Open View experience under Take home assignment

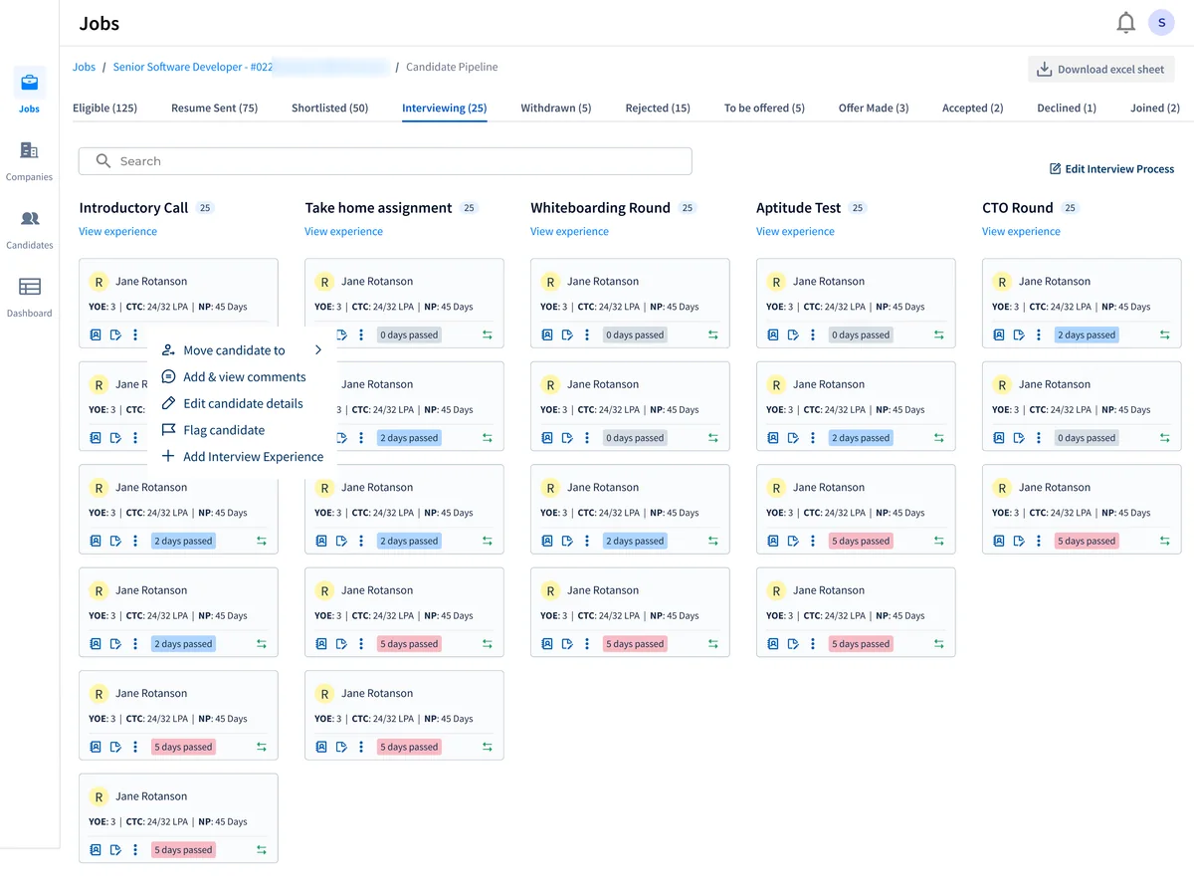(x=344, y=231)
